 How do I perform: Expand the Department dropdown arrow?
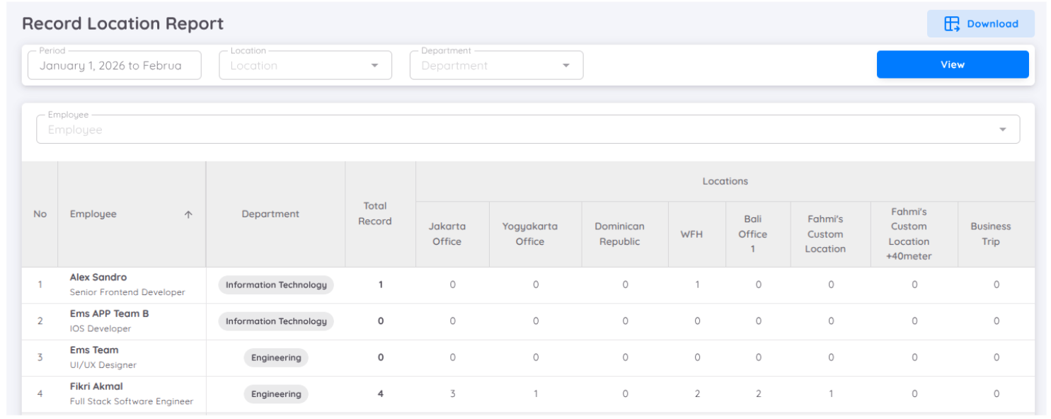[x=565, y=66]
